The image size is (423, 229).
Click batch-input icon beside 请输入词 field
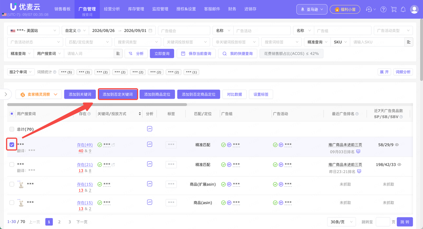point(118,54)
